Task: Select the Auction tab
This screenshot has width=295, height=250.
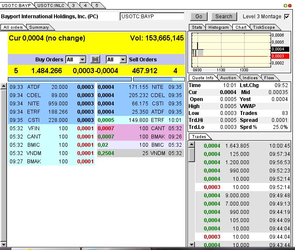Action: pos(228,78)
